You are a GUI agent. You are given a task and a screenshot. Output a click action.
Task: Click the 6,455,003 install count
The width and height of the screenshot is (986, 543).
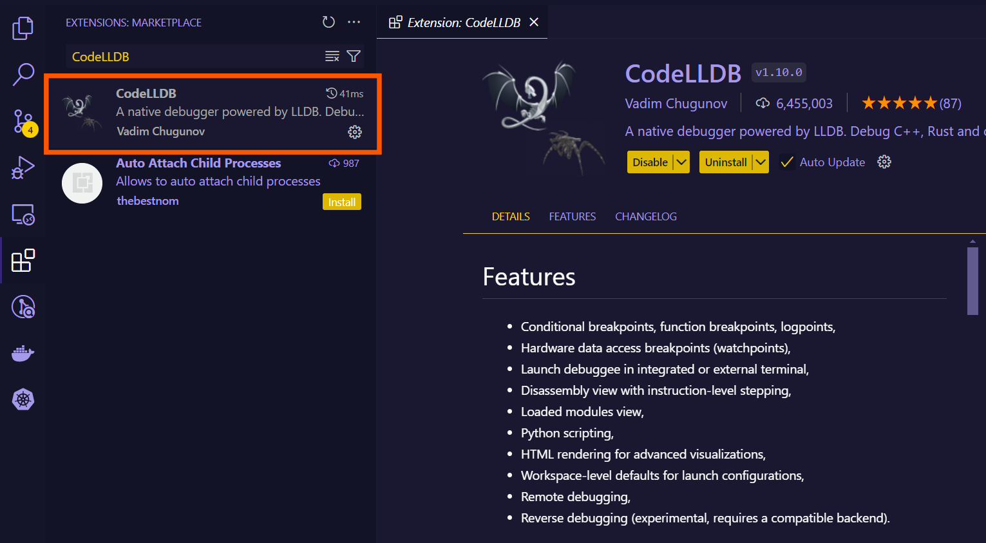794,103
